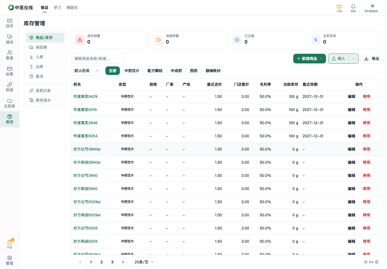The width and height of the screenshot is (387, 269).
Task: Open the 挂号 registration sidebar icon
Action: click(x=9, y=23)
